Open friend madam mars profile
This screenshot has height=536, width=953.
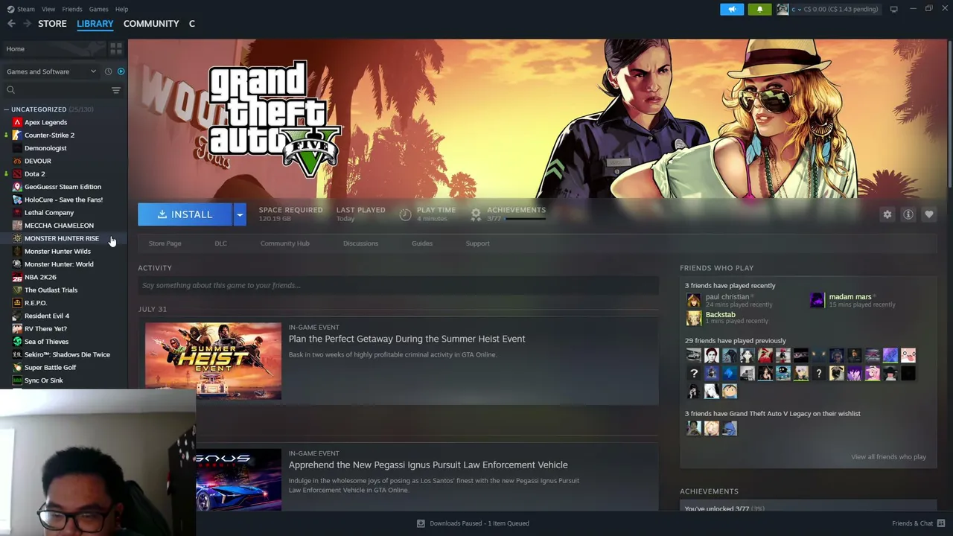pos(850,297)
